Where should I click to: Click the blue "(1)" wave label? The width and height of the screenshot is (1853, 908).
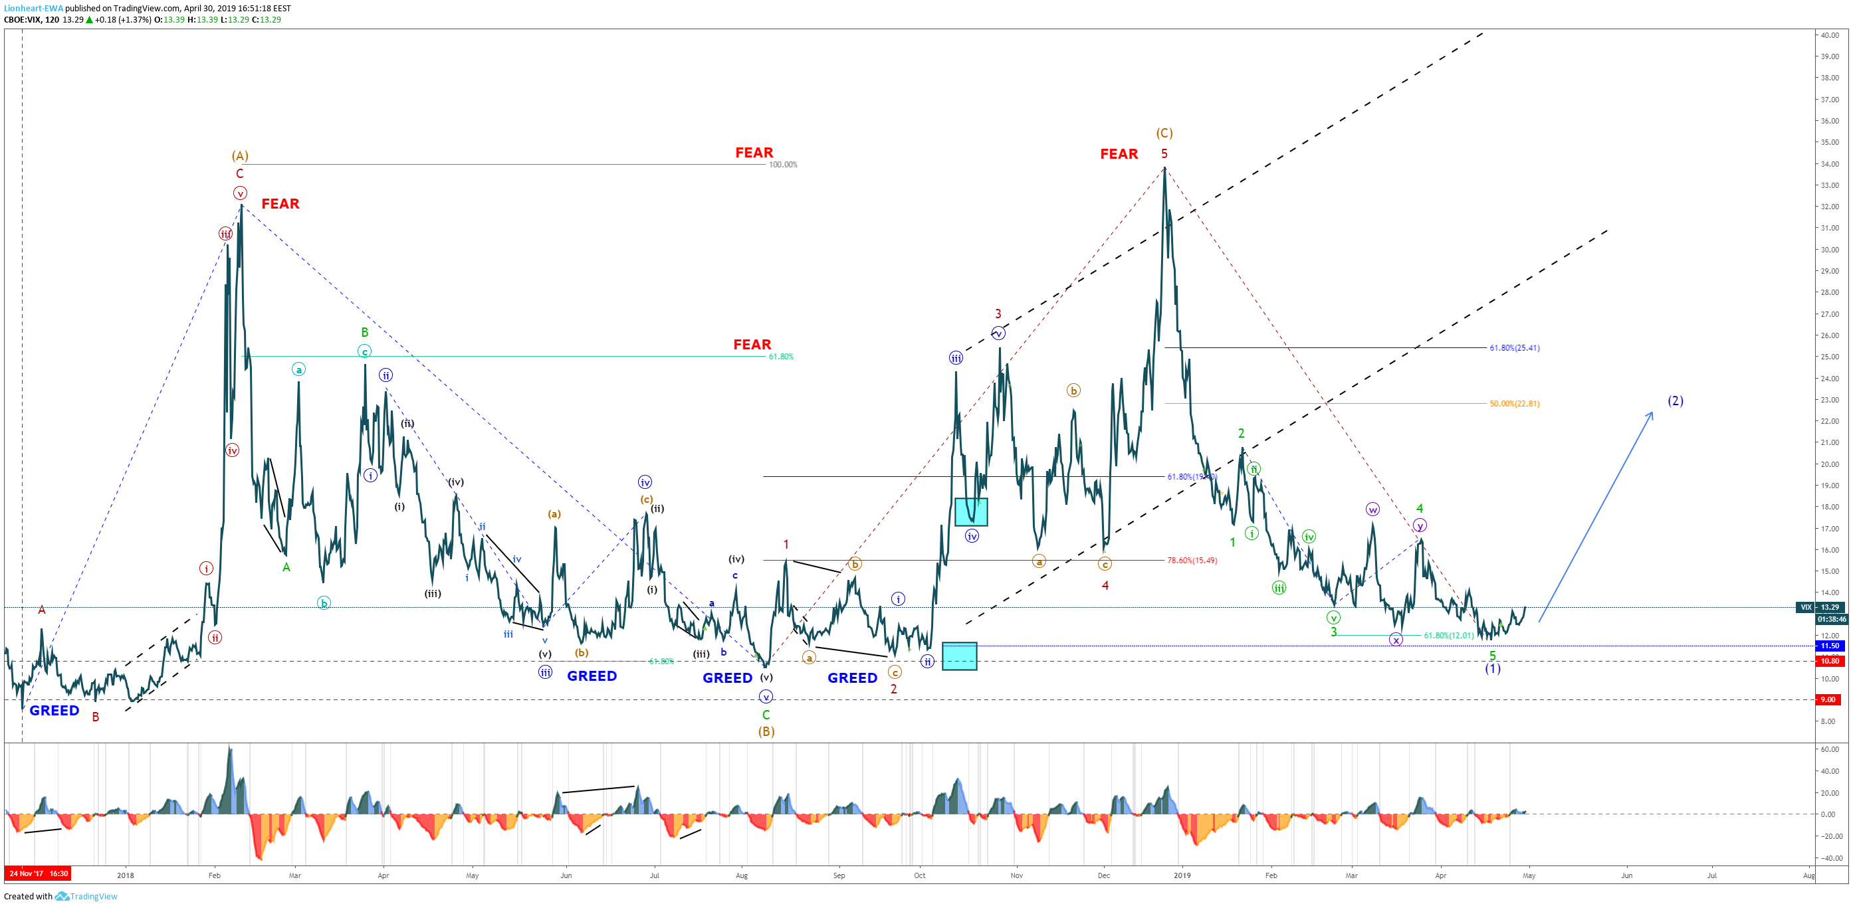click(x=1493, y=669)
